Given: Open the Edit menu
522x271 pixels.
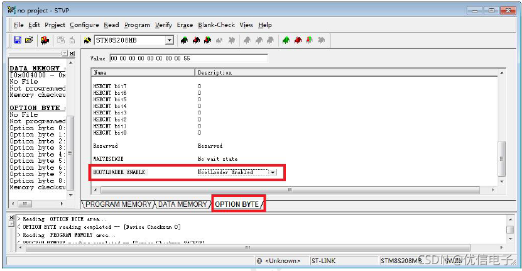Looking at the screenshot, I should pos(34,25).
